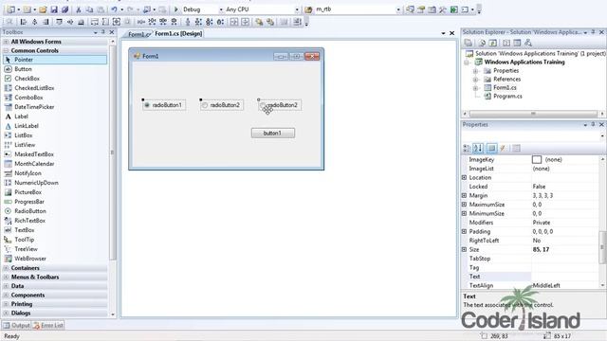Image resolution: width=607 pixels, height=341 pixels.
Task: Select the WebBrowser tool in Toolbox
Action: [30, 259]
